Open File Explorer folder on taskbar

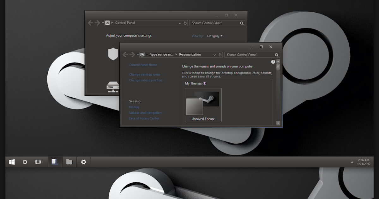(x=69, y=162)
